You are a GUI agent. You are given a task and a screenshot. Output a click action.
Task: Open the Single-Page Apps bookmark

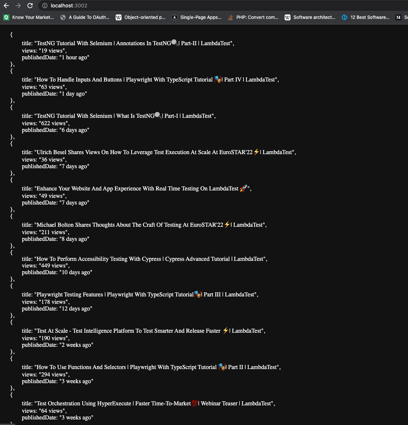point(200,17)
